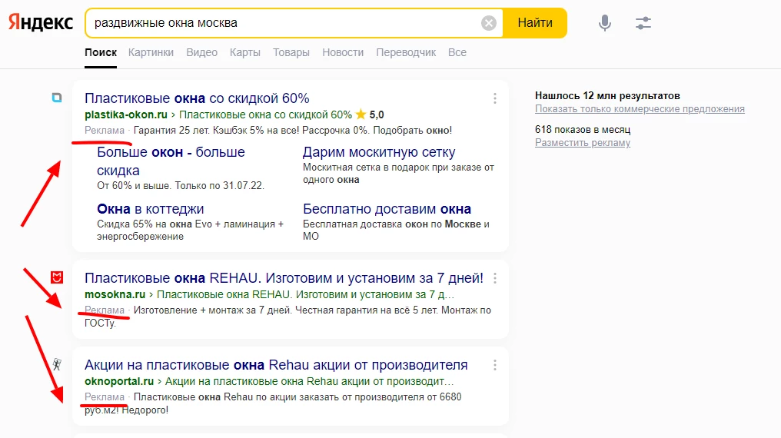Open 'Бесплатно доставим окна' sitelink
781x438 pixels.
pos(387,208)
